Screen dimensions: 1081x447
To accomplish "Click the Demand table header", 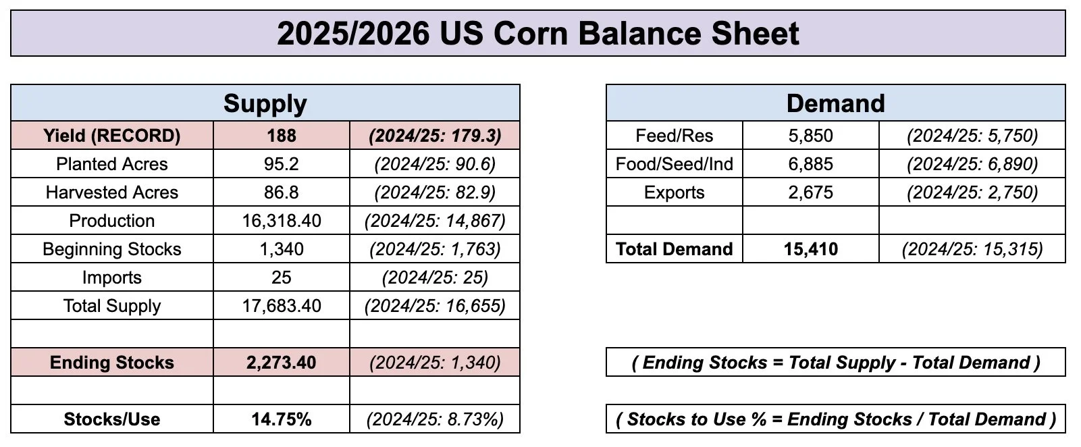I will point(836,103).
